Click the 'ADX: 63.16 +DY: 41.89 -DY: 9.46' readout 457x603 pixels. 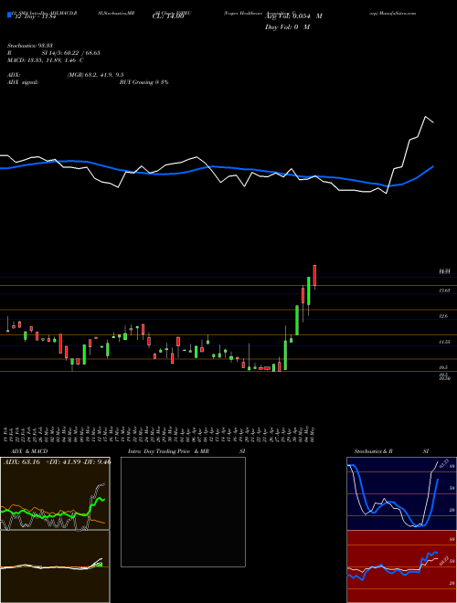click(x=57, y=462)
